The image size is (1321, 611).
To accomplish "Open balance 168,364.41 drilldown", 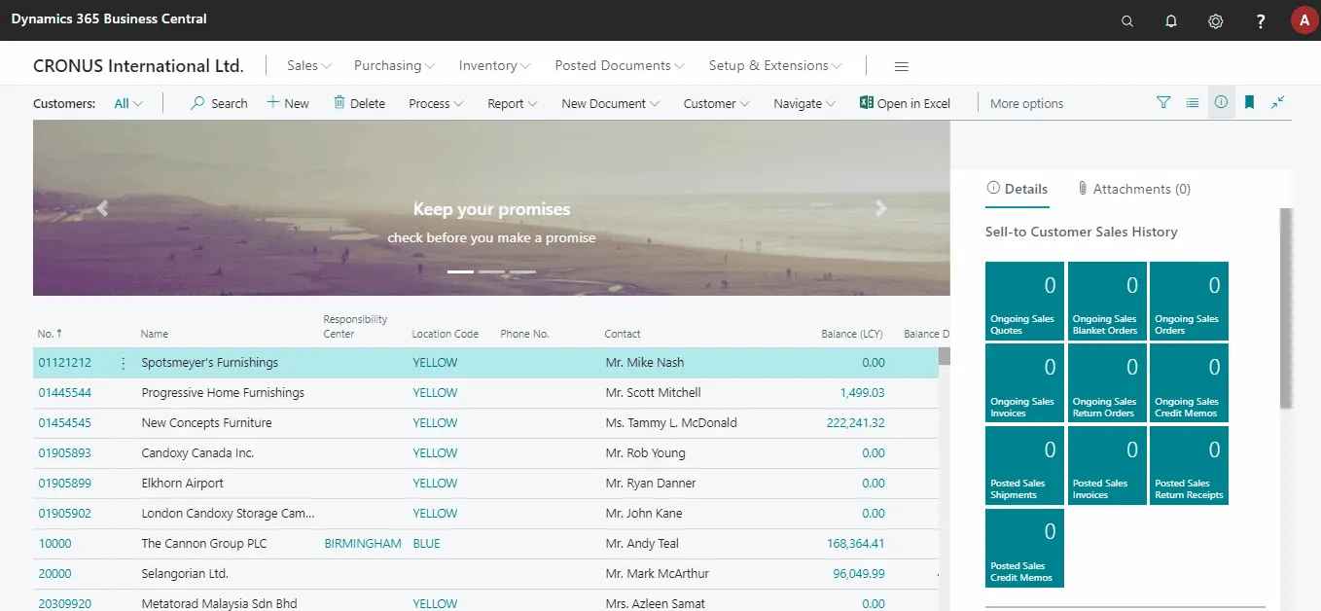I will (856, 544).
